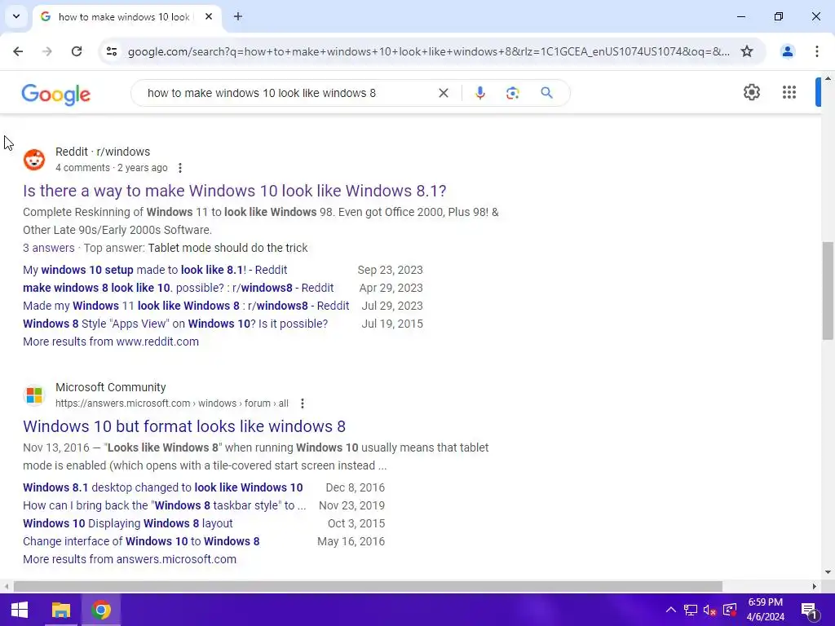Open network status in the system tray
Screen dimensions: 835x626
(691, 610)
